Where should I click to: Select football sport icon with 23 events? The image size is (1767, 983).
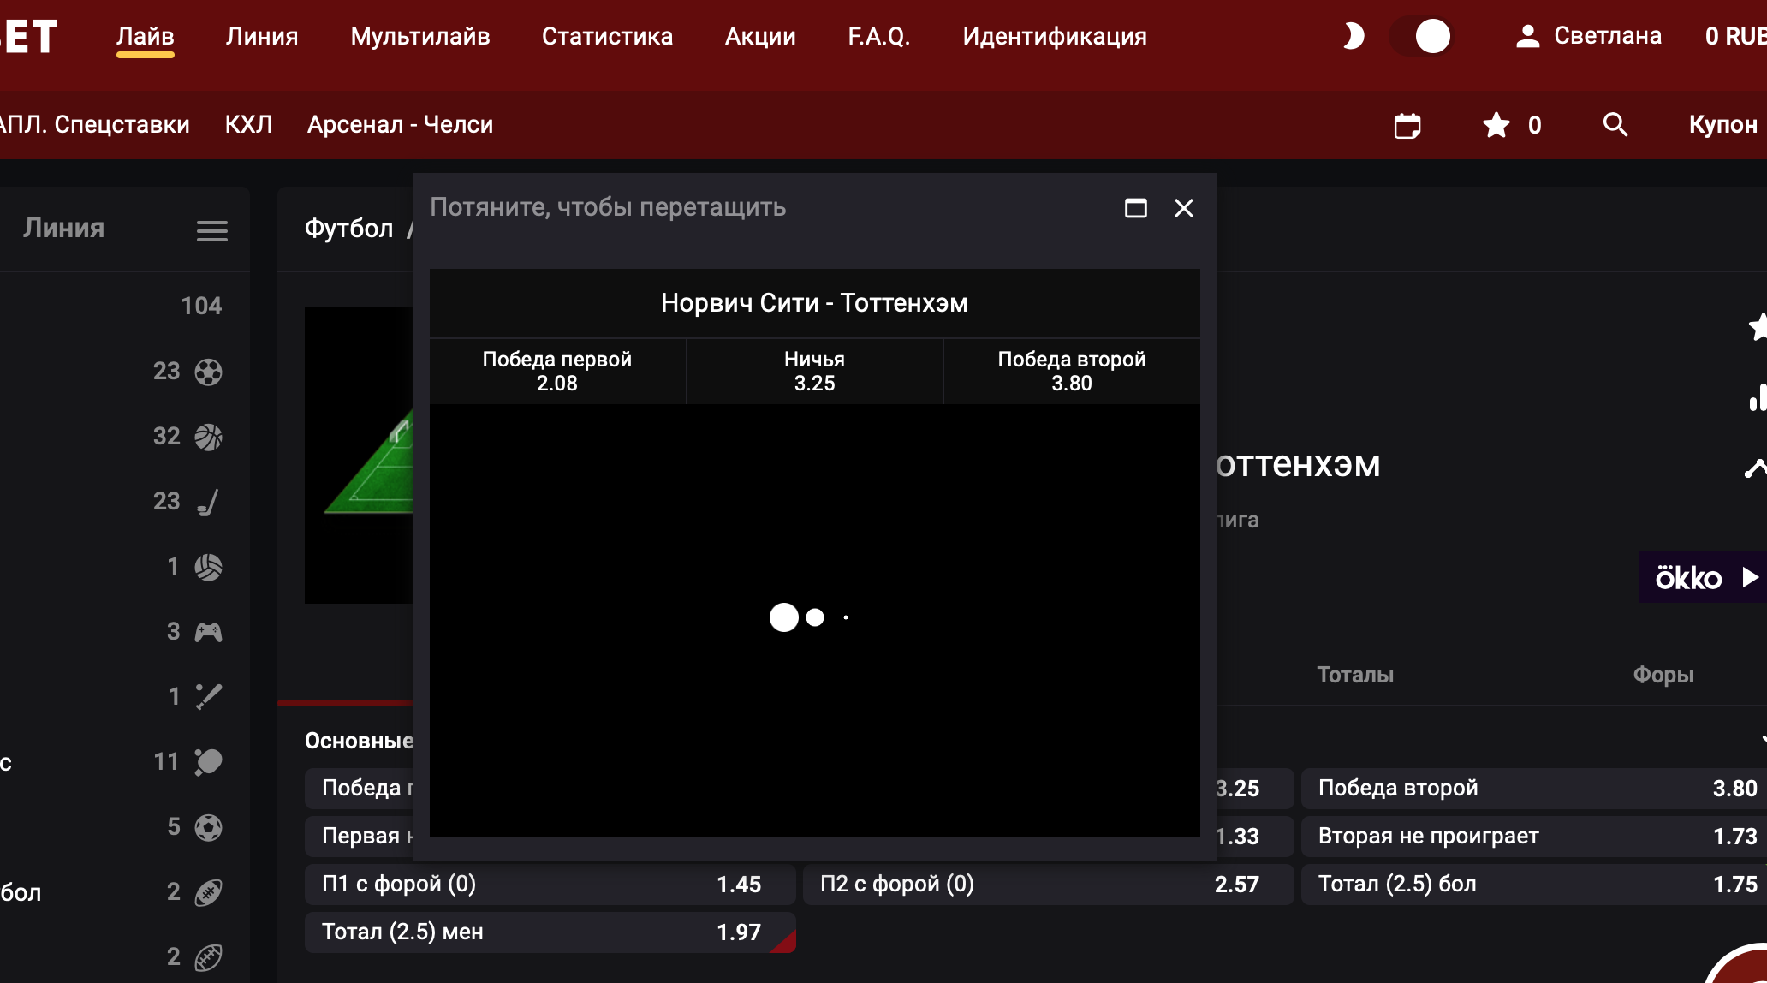coord(208,372)
